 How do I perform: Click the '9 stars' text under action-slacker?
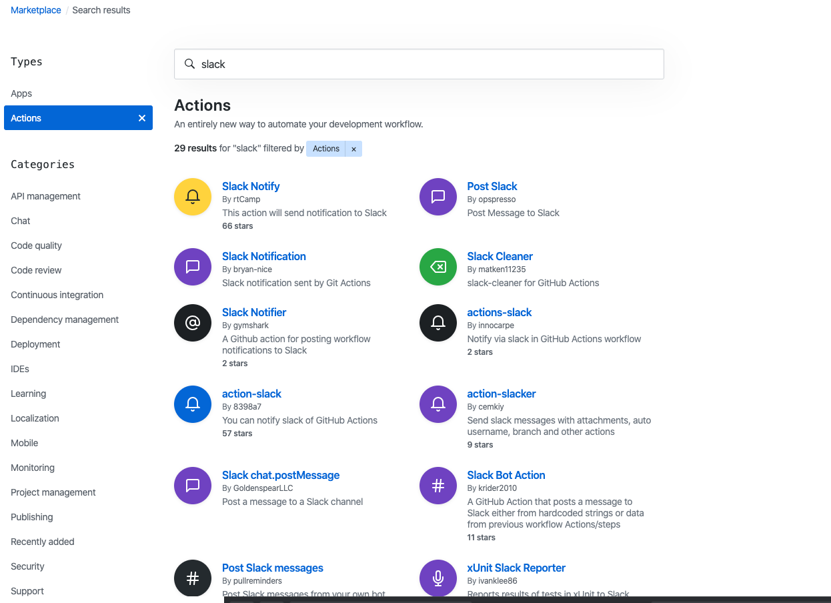(480, 445)
